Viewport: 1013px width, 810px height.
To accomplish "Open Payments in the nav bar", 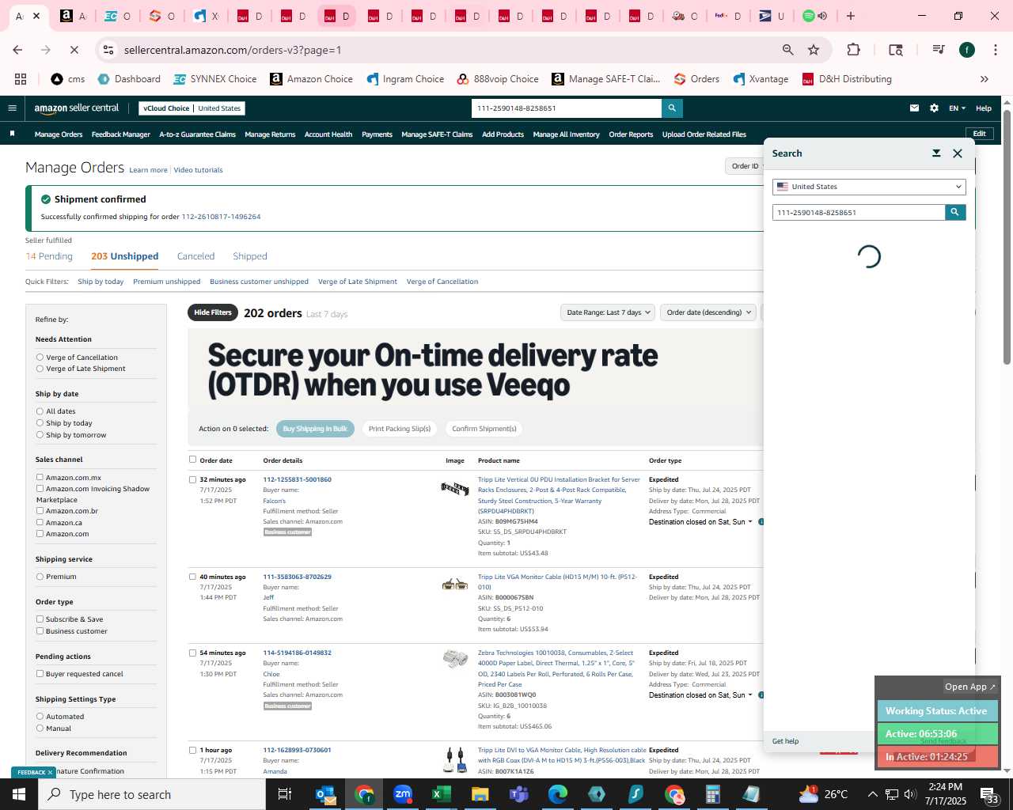I will pos(377,134).
